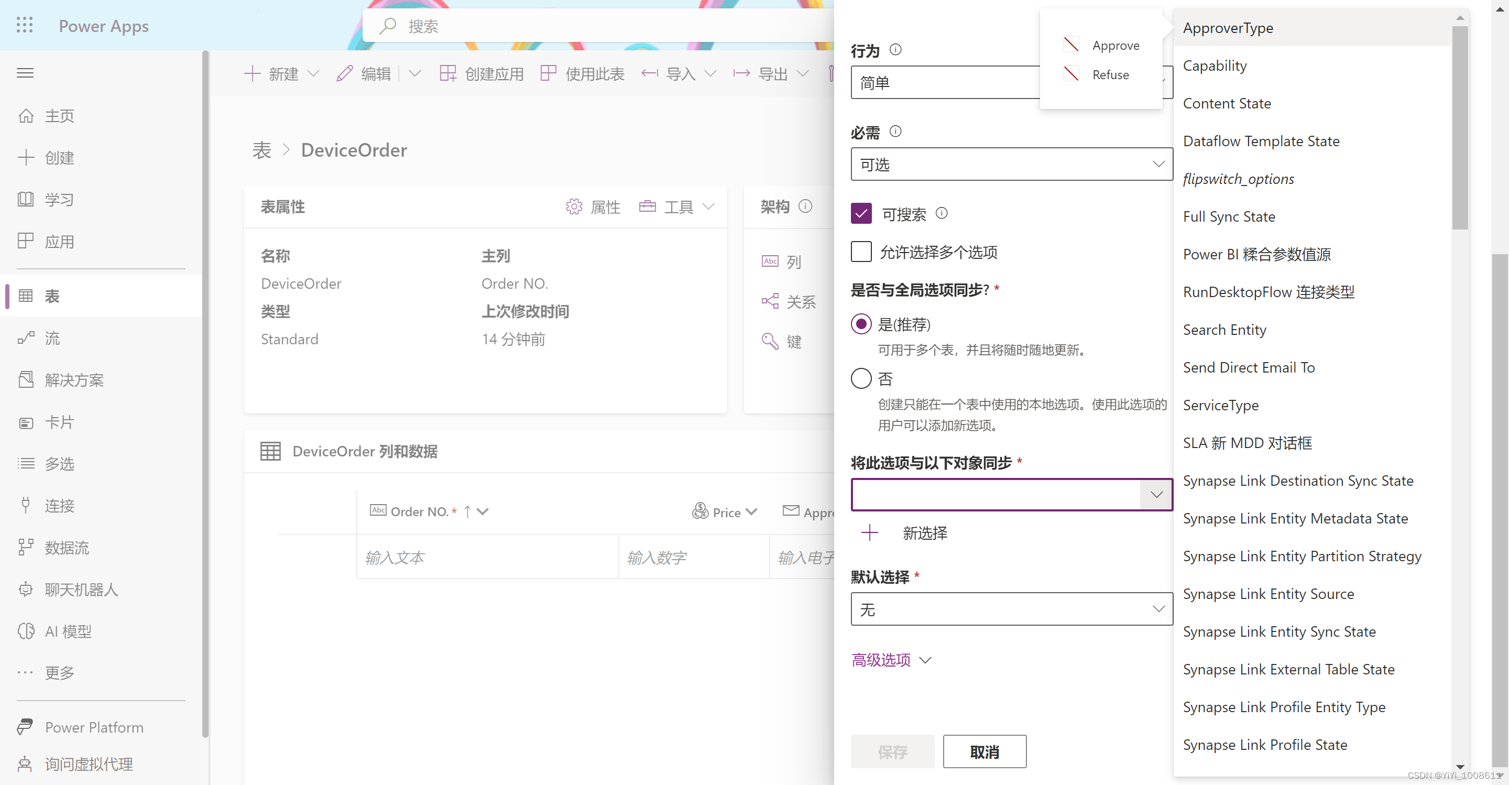Select 列 (Columns) in the 架构 schema panel
This screenshot has width=1509, height=785.
coord(794,261)
